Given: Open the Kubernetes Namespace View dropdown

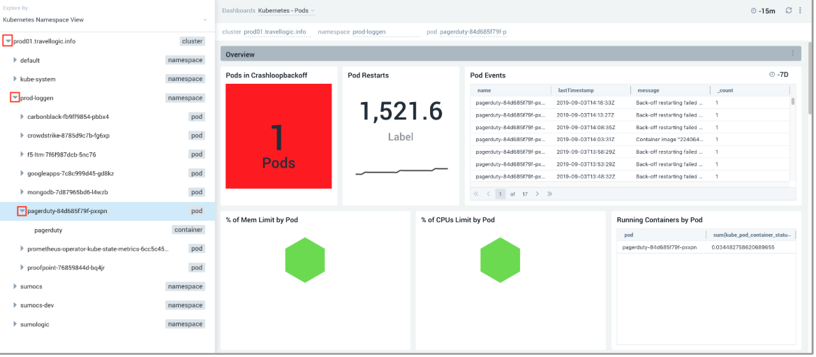Looking at the screenshot, I should point(105,20).
